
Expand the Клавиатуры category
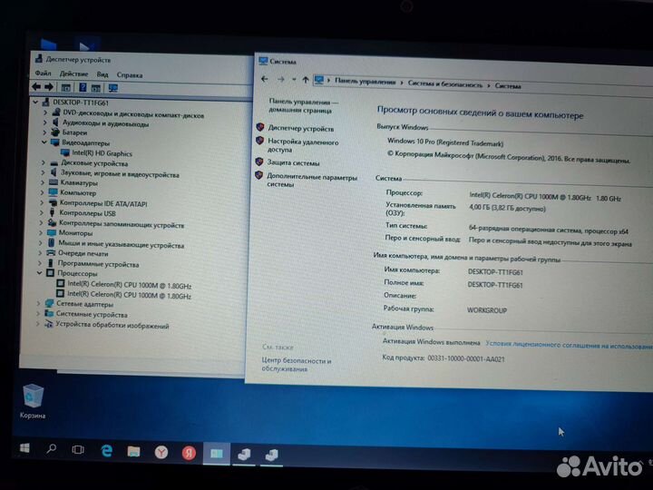click(43, 182)
